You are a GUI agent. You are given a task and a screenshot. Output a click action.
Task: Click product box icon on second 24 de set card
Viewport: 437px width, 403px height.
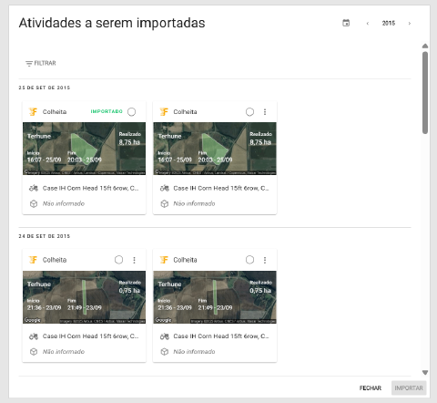[x=165, y=352]
